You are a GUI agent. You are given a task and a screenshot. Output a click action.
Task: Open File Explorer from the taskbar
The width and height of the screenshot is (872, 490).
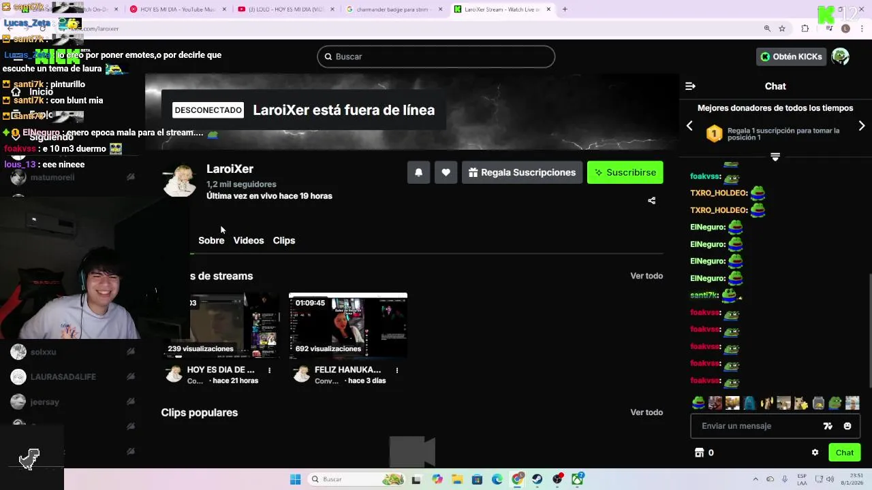tap(457, 479)
